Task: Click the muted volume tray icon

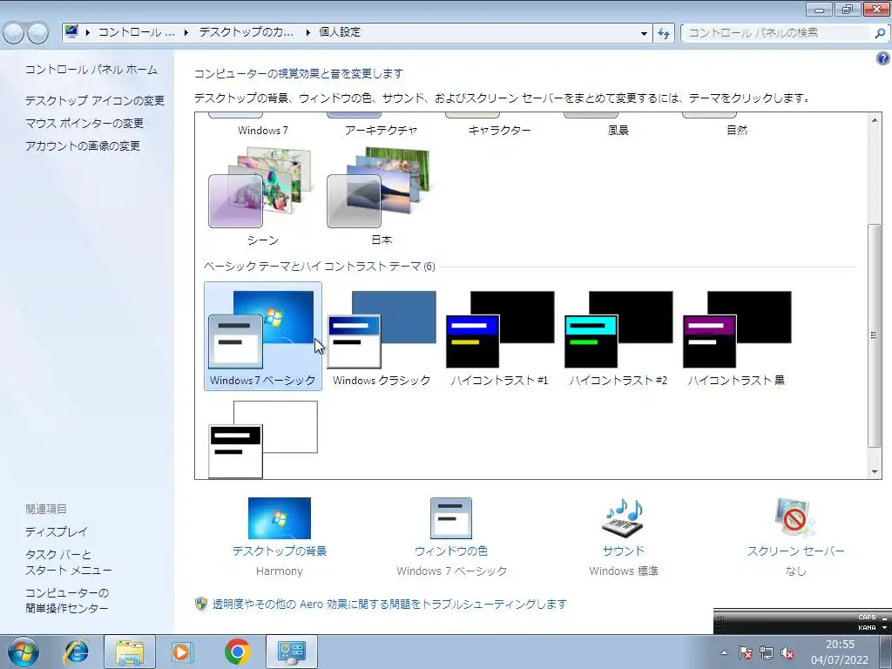Action: tap(787, 652)
